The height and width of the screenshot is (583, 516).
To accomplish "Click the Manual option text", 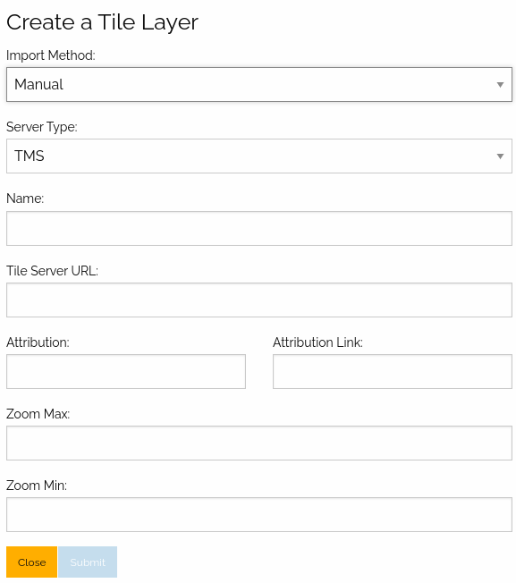I will tap(38, 84).
